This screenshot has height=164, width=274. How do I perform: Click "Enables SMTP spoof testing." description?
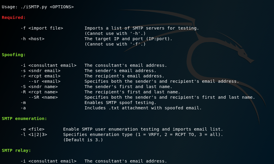click(120, 103)
